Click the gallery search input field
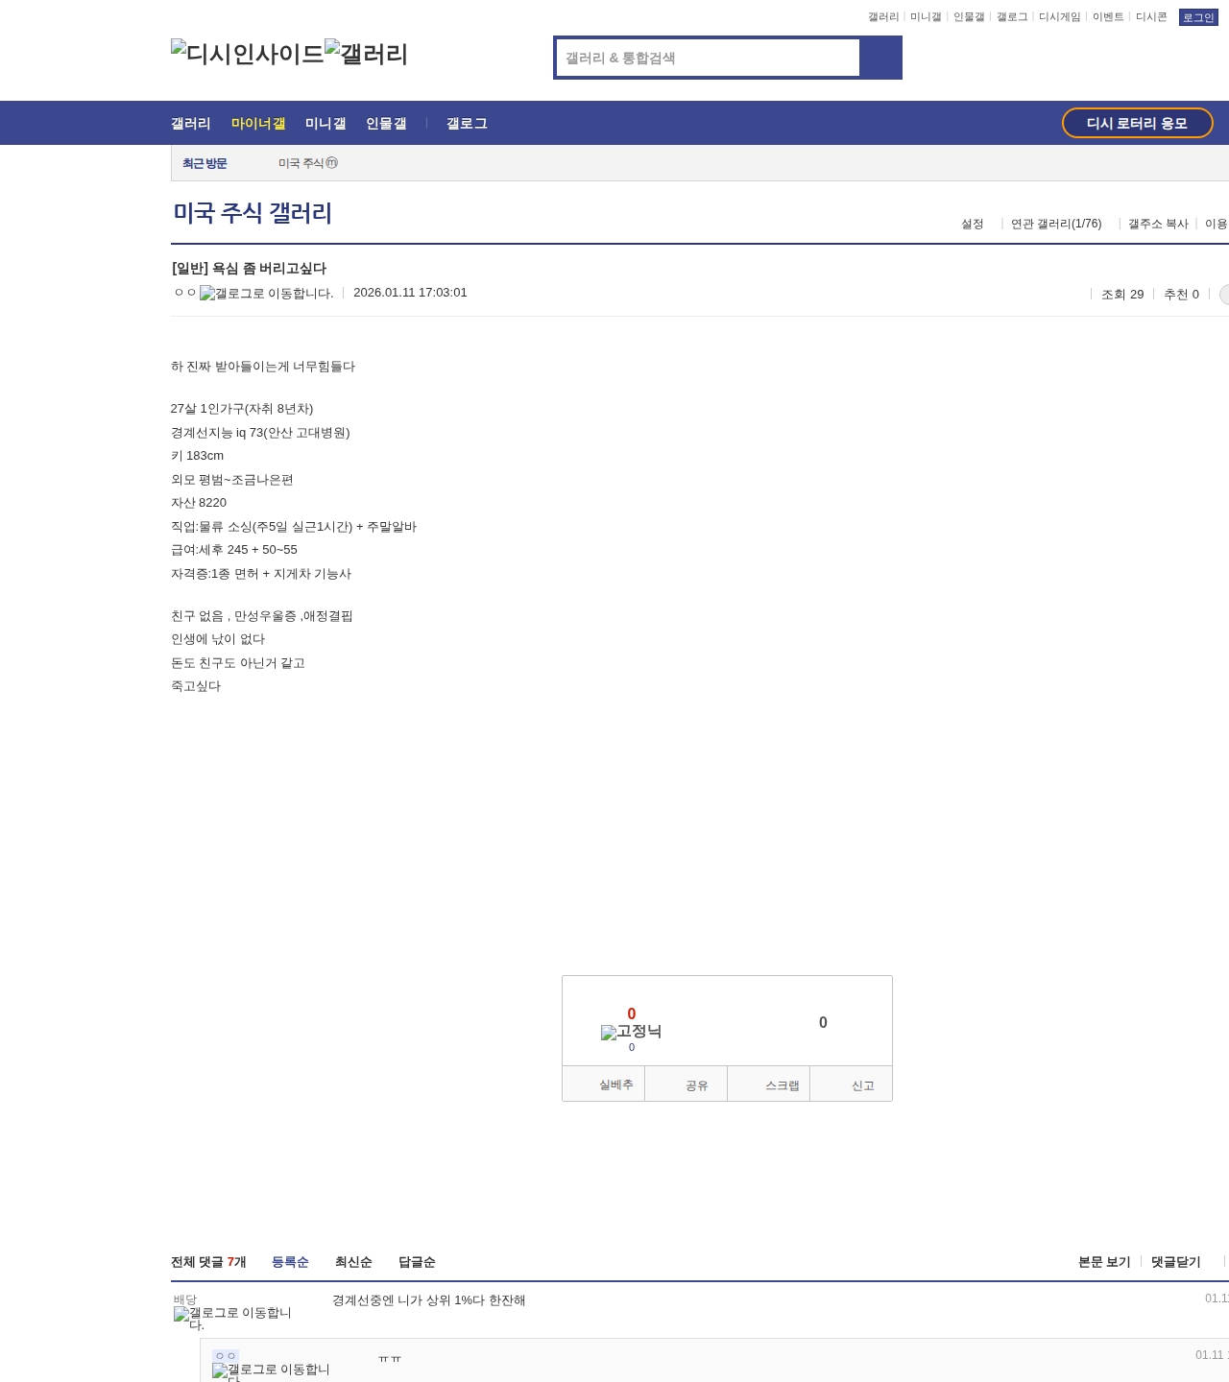The width and height of the screenshot is (1229, 1382). click(708, 58)
